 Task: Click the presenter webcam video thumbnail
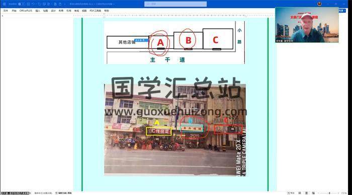pos(307,25)
